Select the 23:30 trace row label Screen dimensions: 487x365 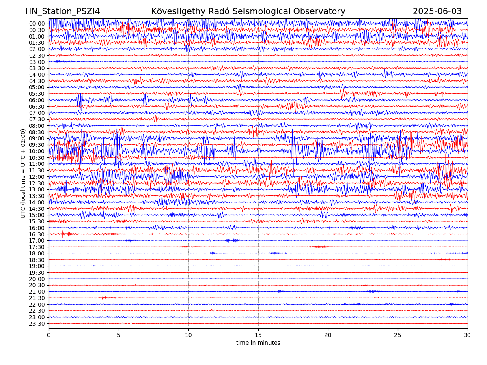pos(37,324)
